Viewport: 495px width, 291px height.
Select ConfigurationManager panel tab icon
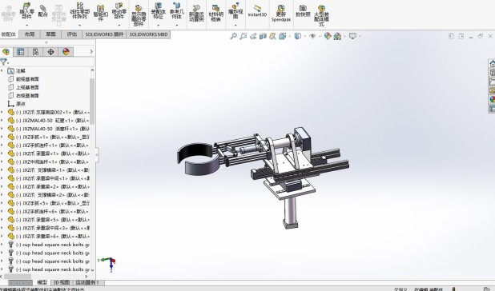point(36,52)
